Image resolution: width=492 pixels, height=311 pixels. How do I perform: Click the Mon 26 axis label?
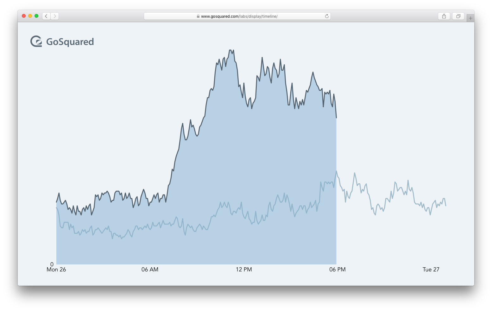[56, 270]
